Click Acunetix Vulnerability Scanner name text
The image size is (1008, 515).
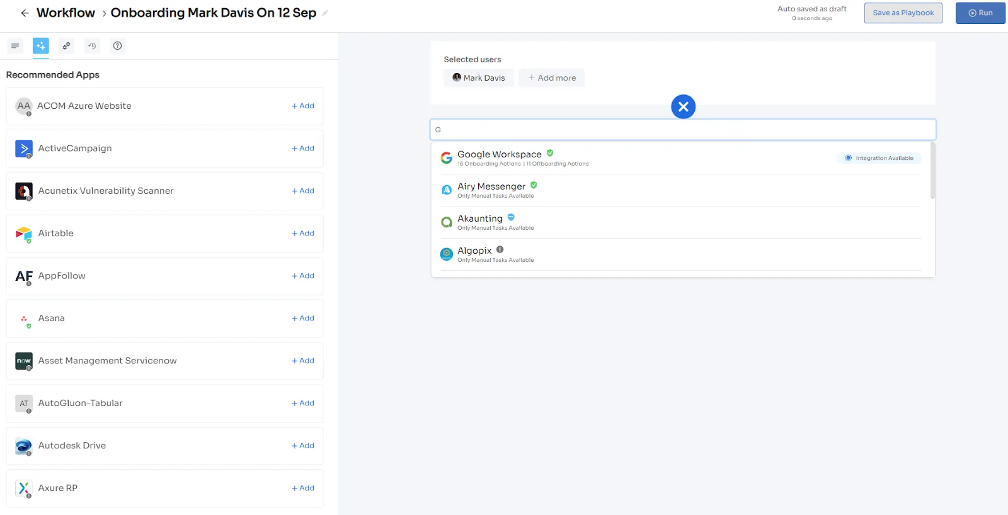[106, 191]
